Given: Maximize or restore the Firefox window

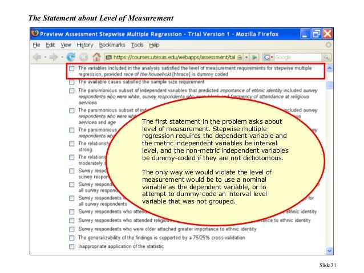Looking at the screenshot, I should (316, 34).
